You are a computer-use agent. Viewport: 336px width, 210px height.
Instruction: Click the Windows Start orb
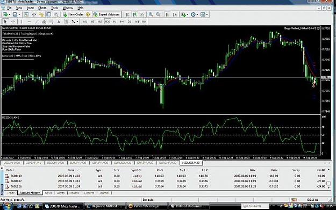click(7, 206)
